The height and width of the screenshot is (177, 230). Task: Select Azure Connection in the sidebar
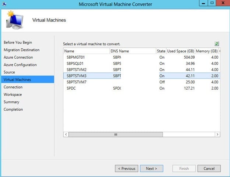pos(18,57)
